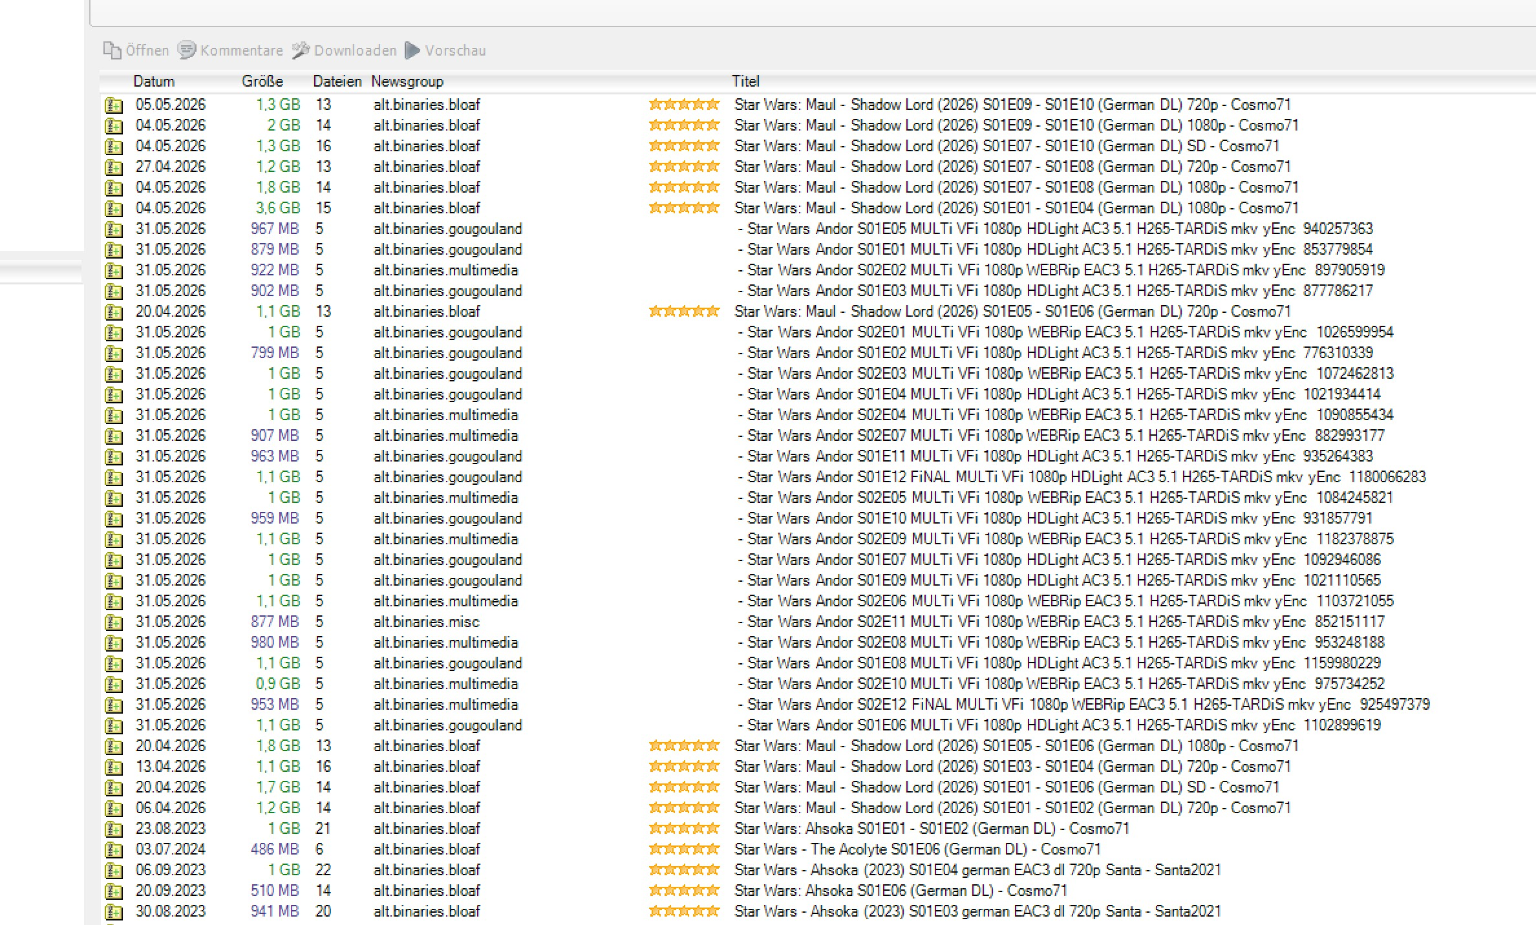
Task: Click star rating of Maul S01E05-S01E06 720p
Action: pyautogui.click(x=684, y=311)
